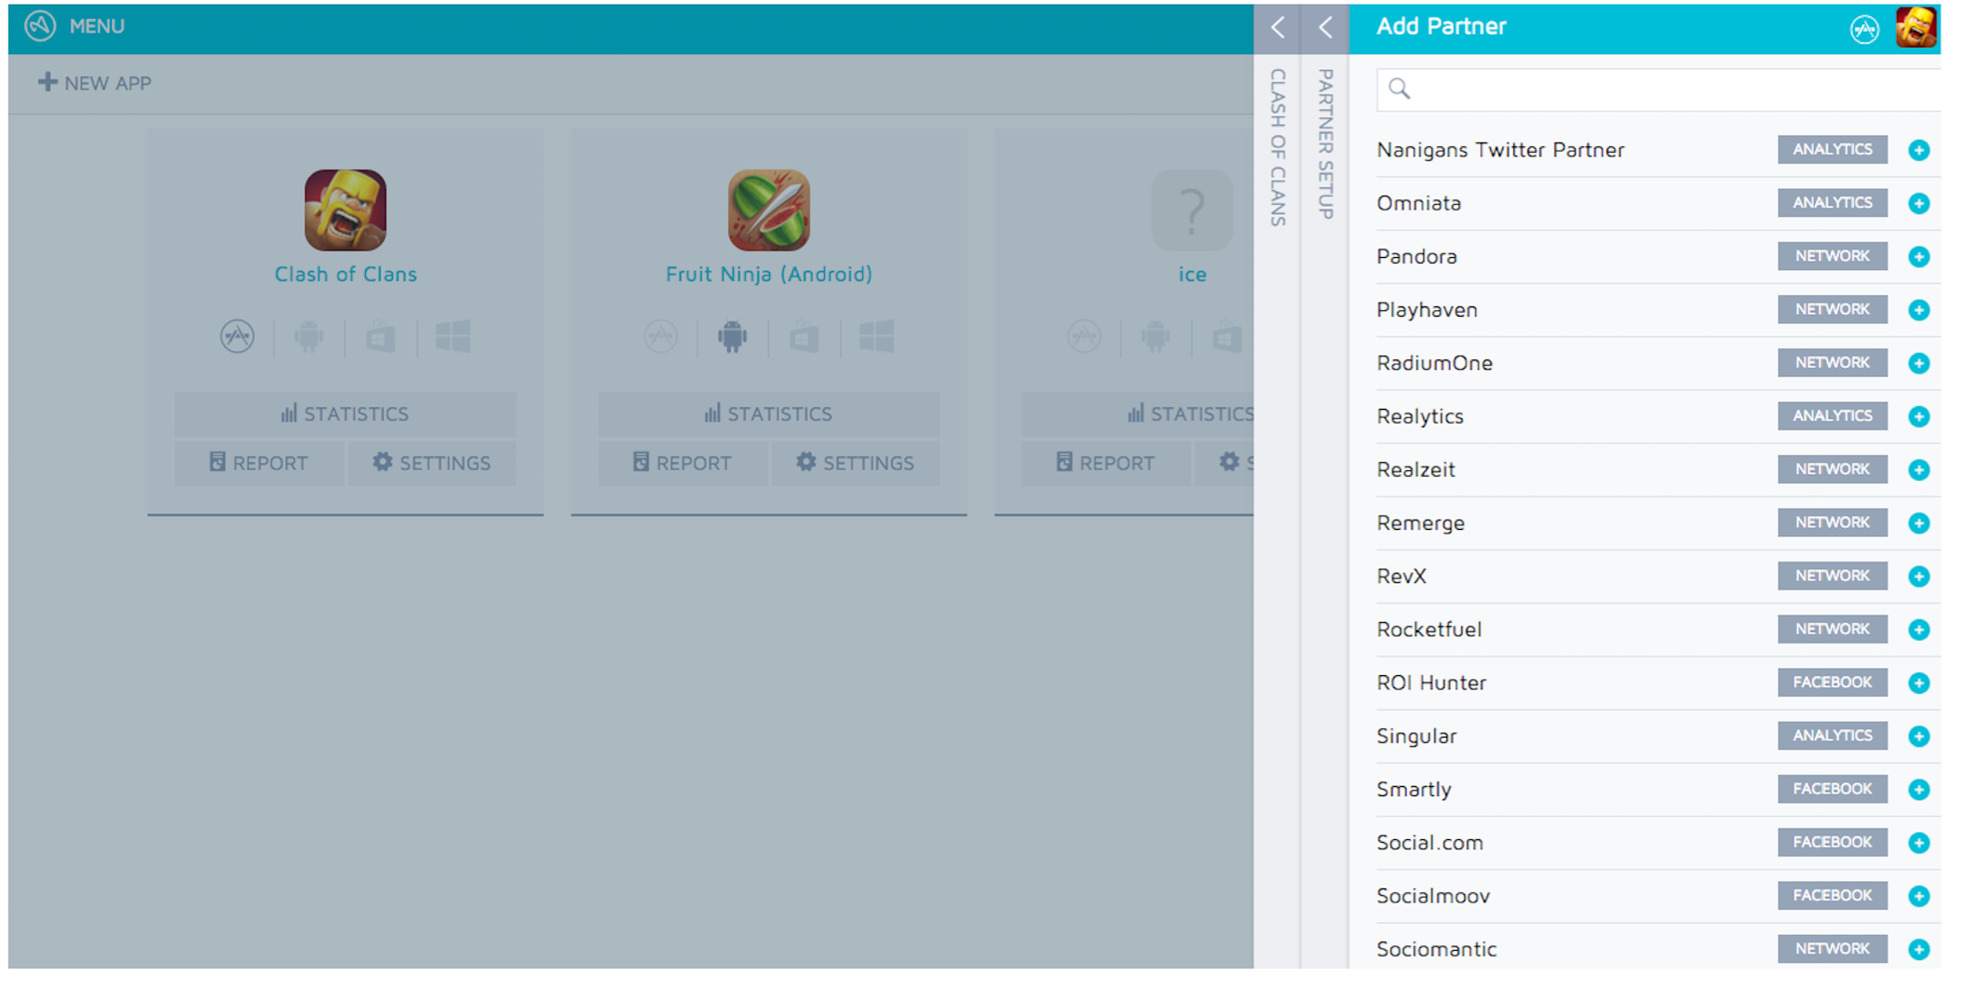Click FACEBOOK tag on ROI Hunter row
The image size is (1963, 989).
1833,683
